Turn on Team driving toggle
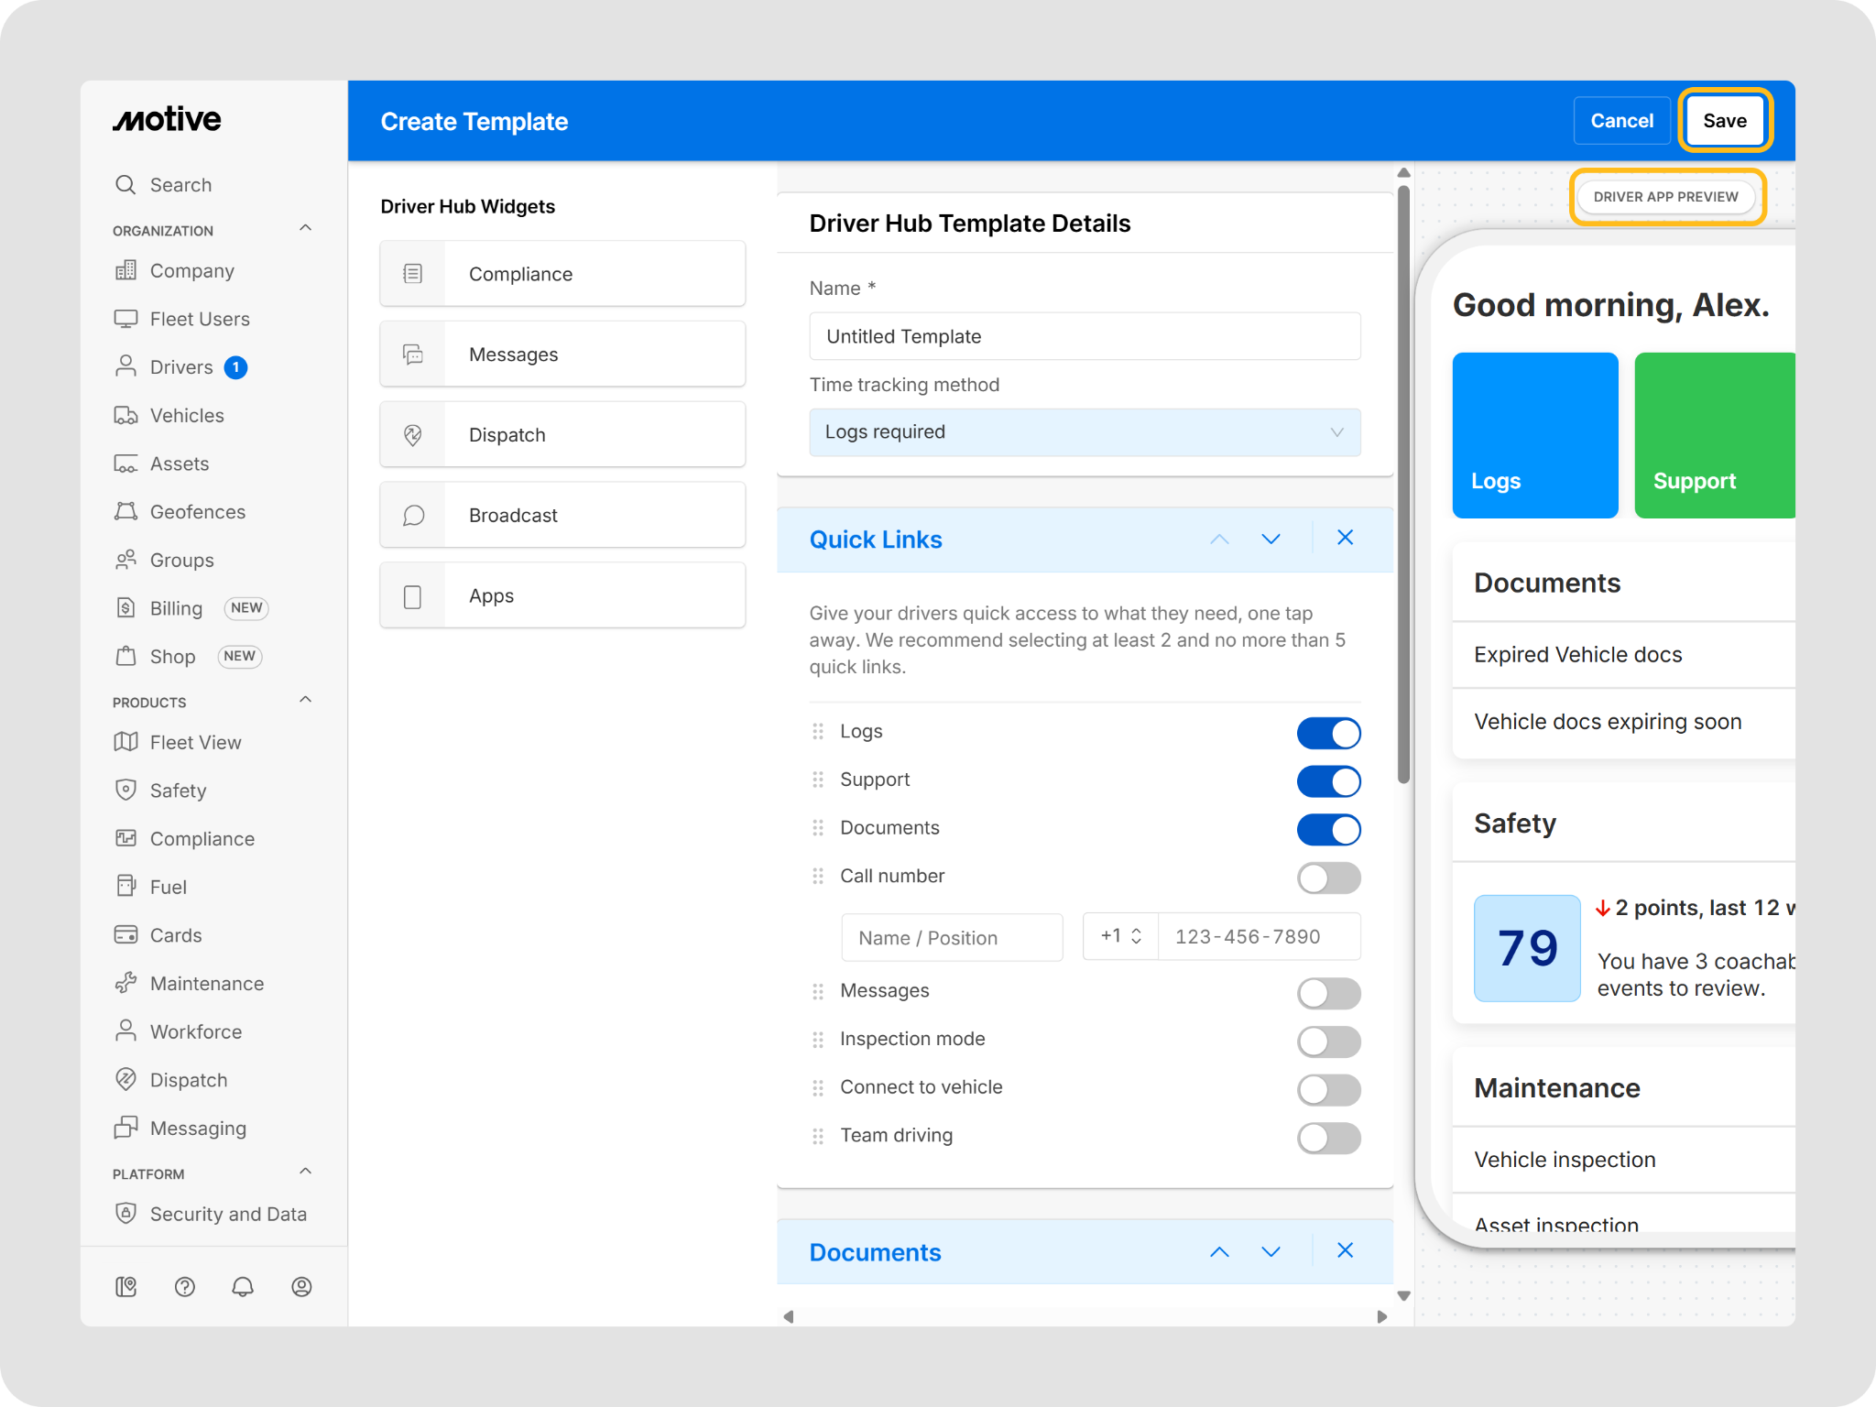The height and width of the screenshot is (1407, 1876). pos(1328,1138)
